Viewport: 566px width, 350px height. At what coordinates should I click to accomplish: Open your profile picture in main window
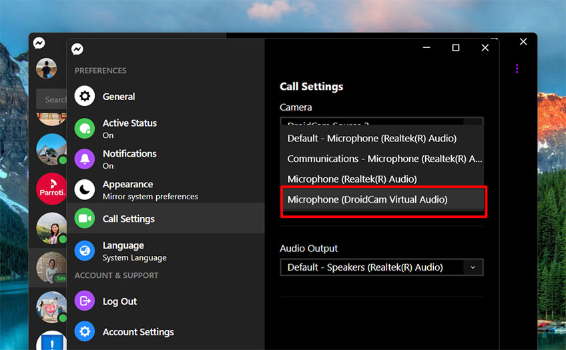pos(46,68)
